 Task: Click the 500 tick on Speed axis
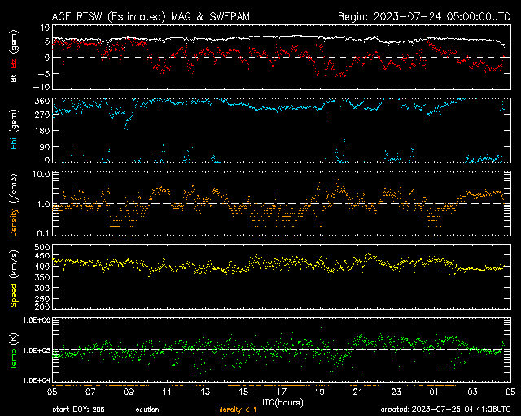point(38,246)
